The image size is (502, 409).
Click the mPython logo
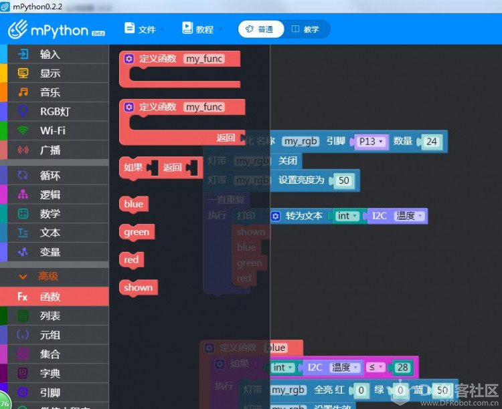pyautogui.click(x=56, y=30)
